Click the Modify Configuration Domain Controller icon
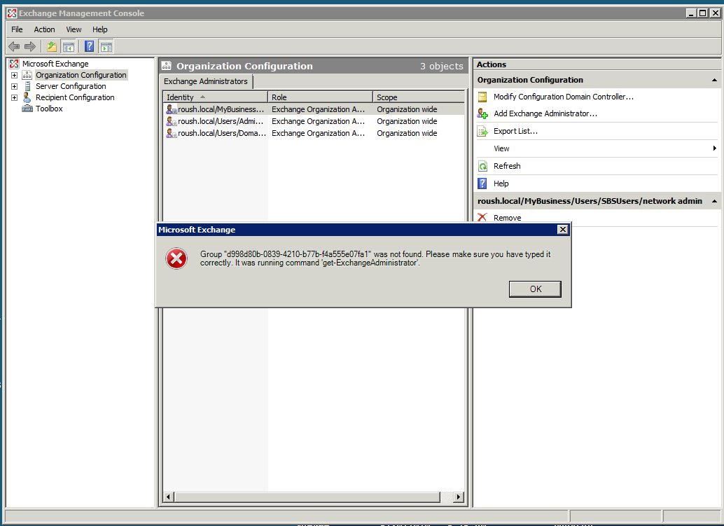Image resolution: width=724 pixels, height=526 pixels. coord(482,97)
